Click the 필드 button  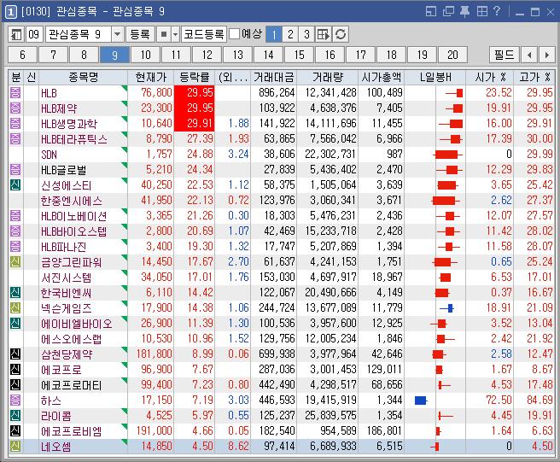point(504,55)
